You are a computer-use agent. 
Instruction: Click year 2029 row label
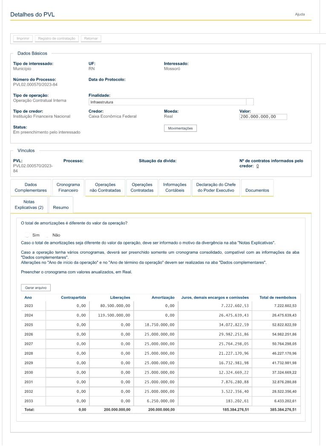click(x=29, y=363)
